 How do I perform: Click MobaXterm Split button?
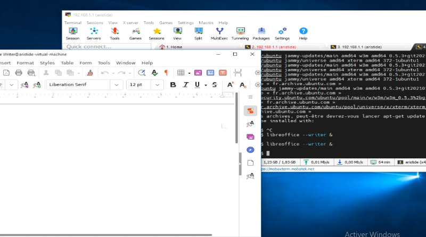pyautogui.click(x=198, y=33)
